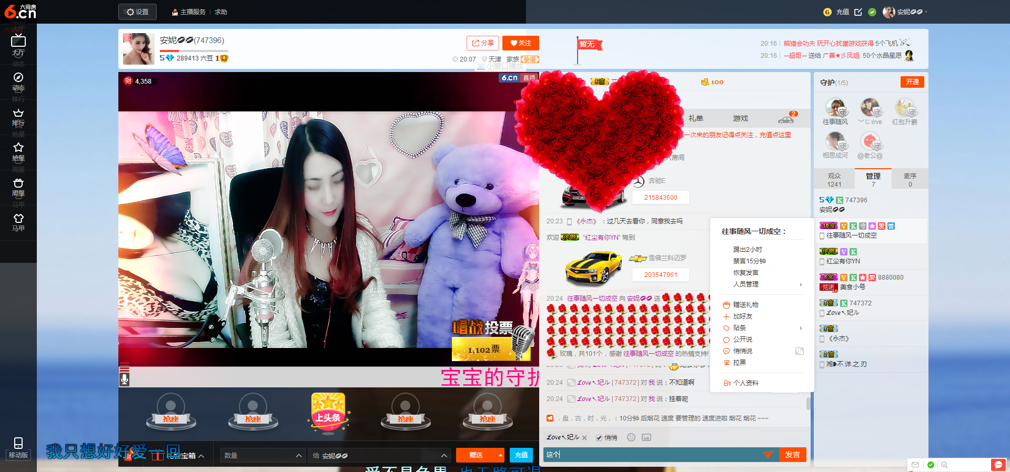The image size is (1010, 472).
Task: Click the 关注 follow button
Action: click(521, 43)
